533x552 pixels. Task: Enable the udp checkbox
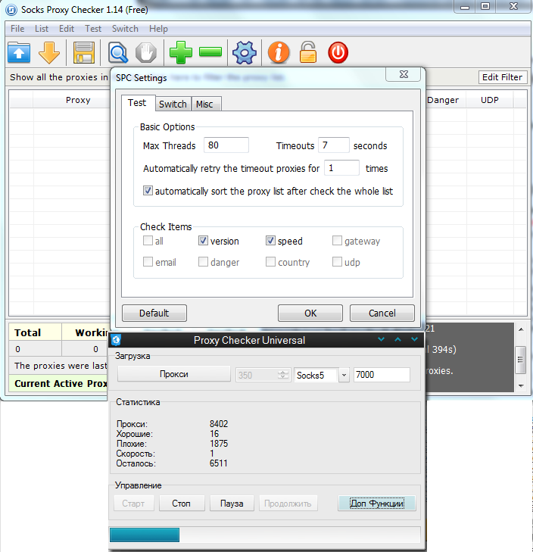pyautogui.click(x=337, y=262)
